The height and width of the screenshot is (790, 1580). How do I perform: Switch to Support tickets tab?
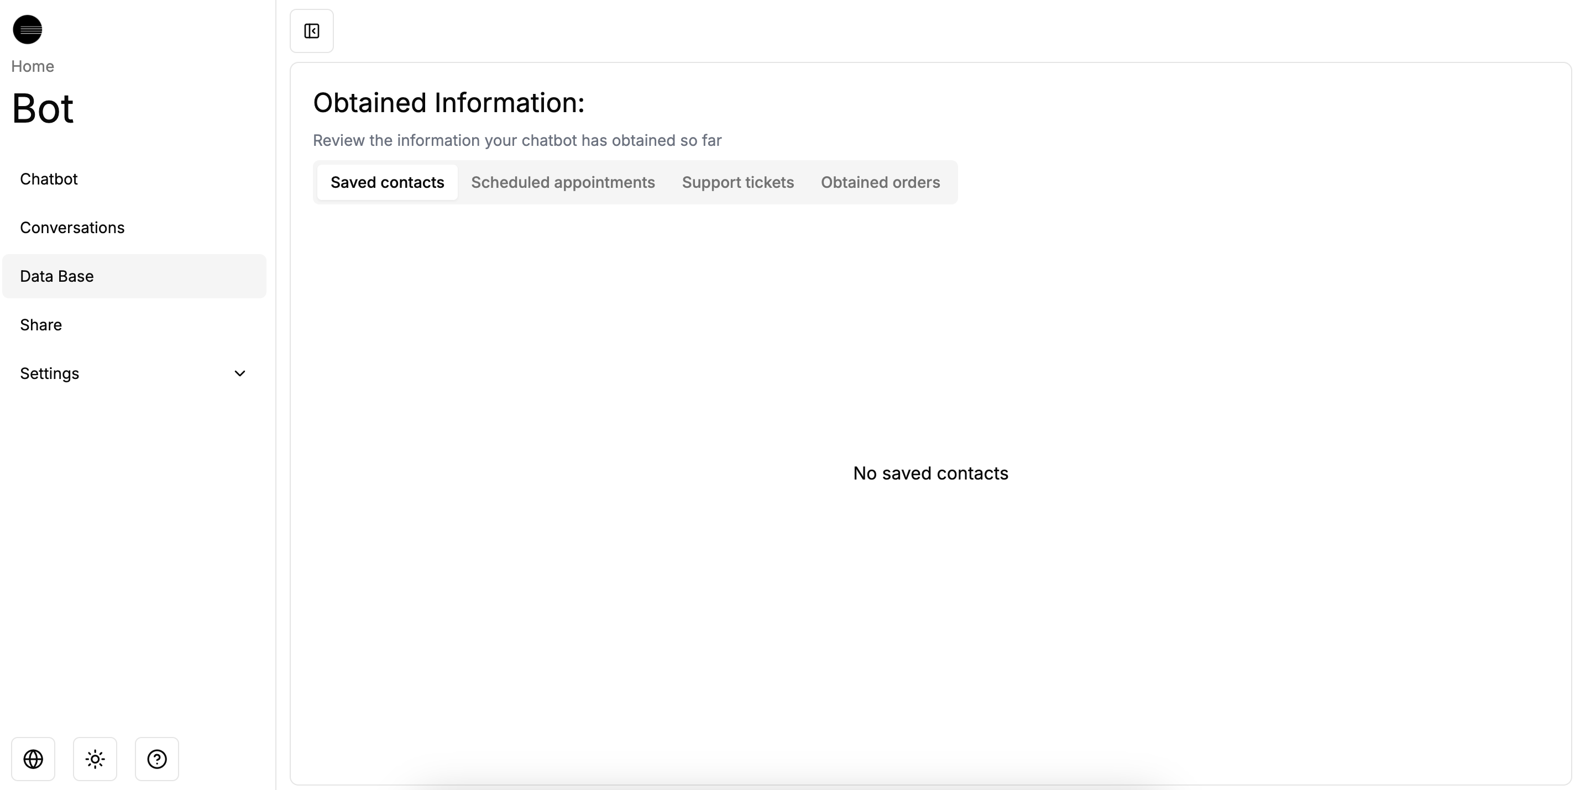pos(738,182)
